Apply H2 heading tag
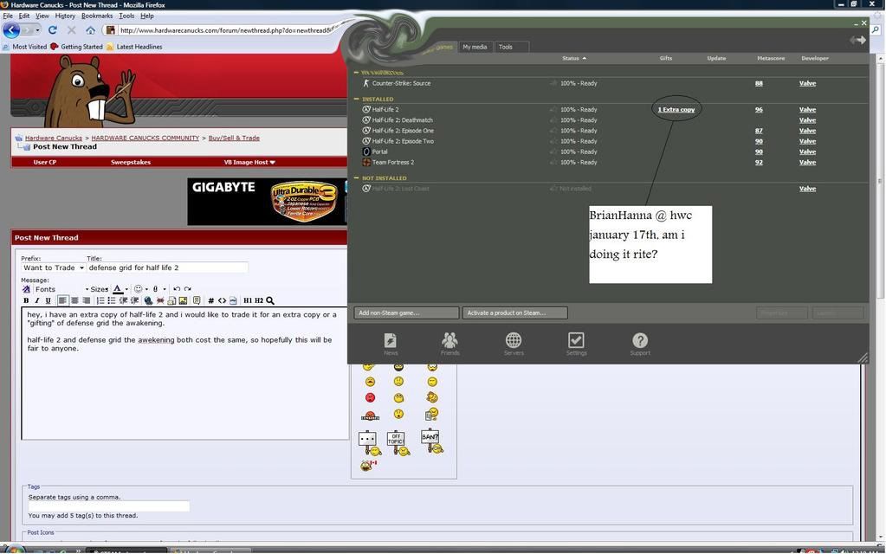Image resolution: width=886 pixels, height=554 pixels. tap(259, 300)
